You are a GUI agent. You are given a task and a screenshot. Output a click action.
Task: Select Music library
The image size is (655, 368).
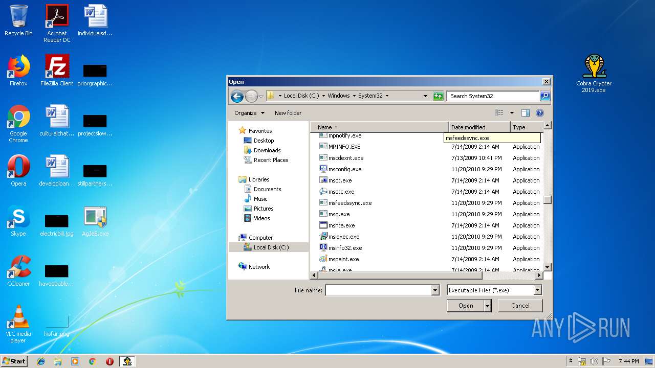260,199
